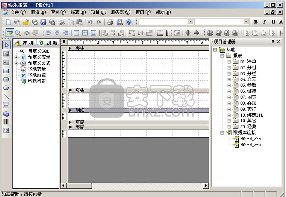Open the font name dropdown
The height and width of the screenshot is (197, 286).
point(190,21)
